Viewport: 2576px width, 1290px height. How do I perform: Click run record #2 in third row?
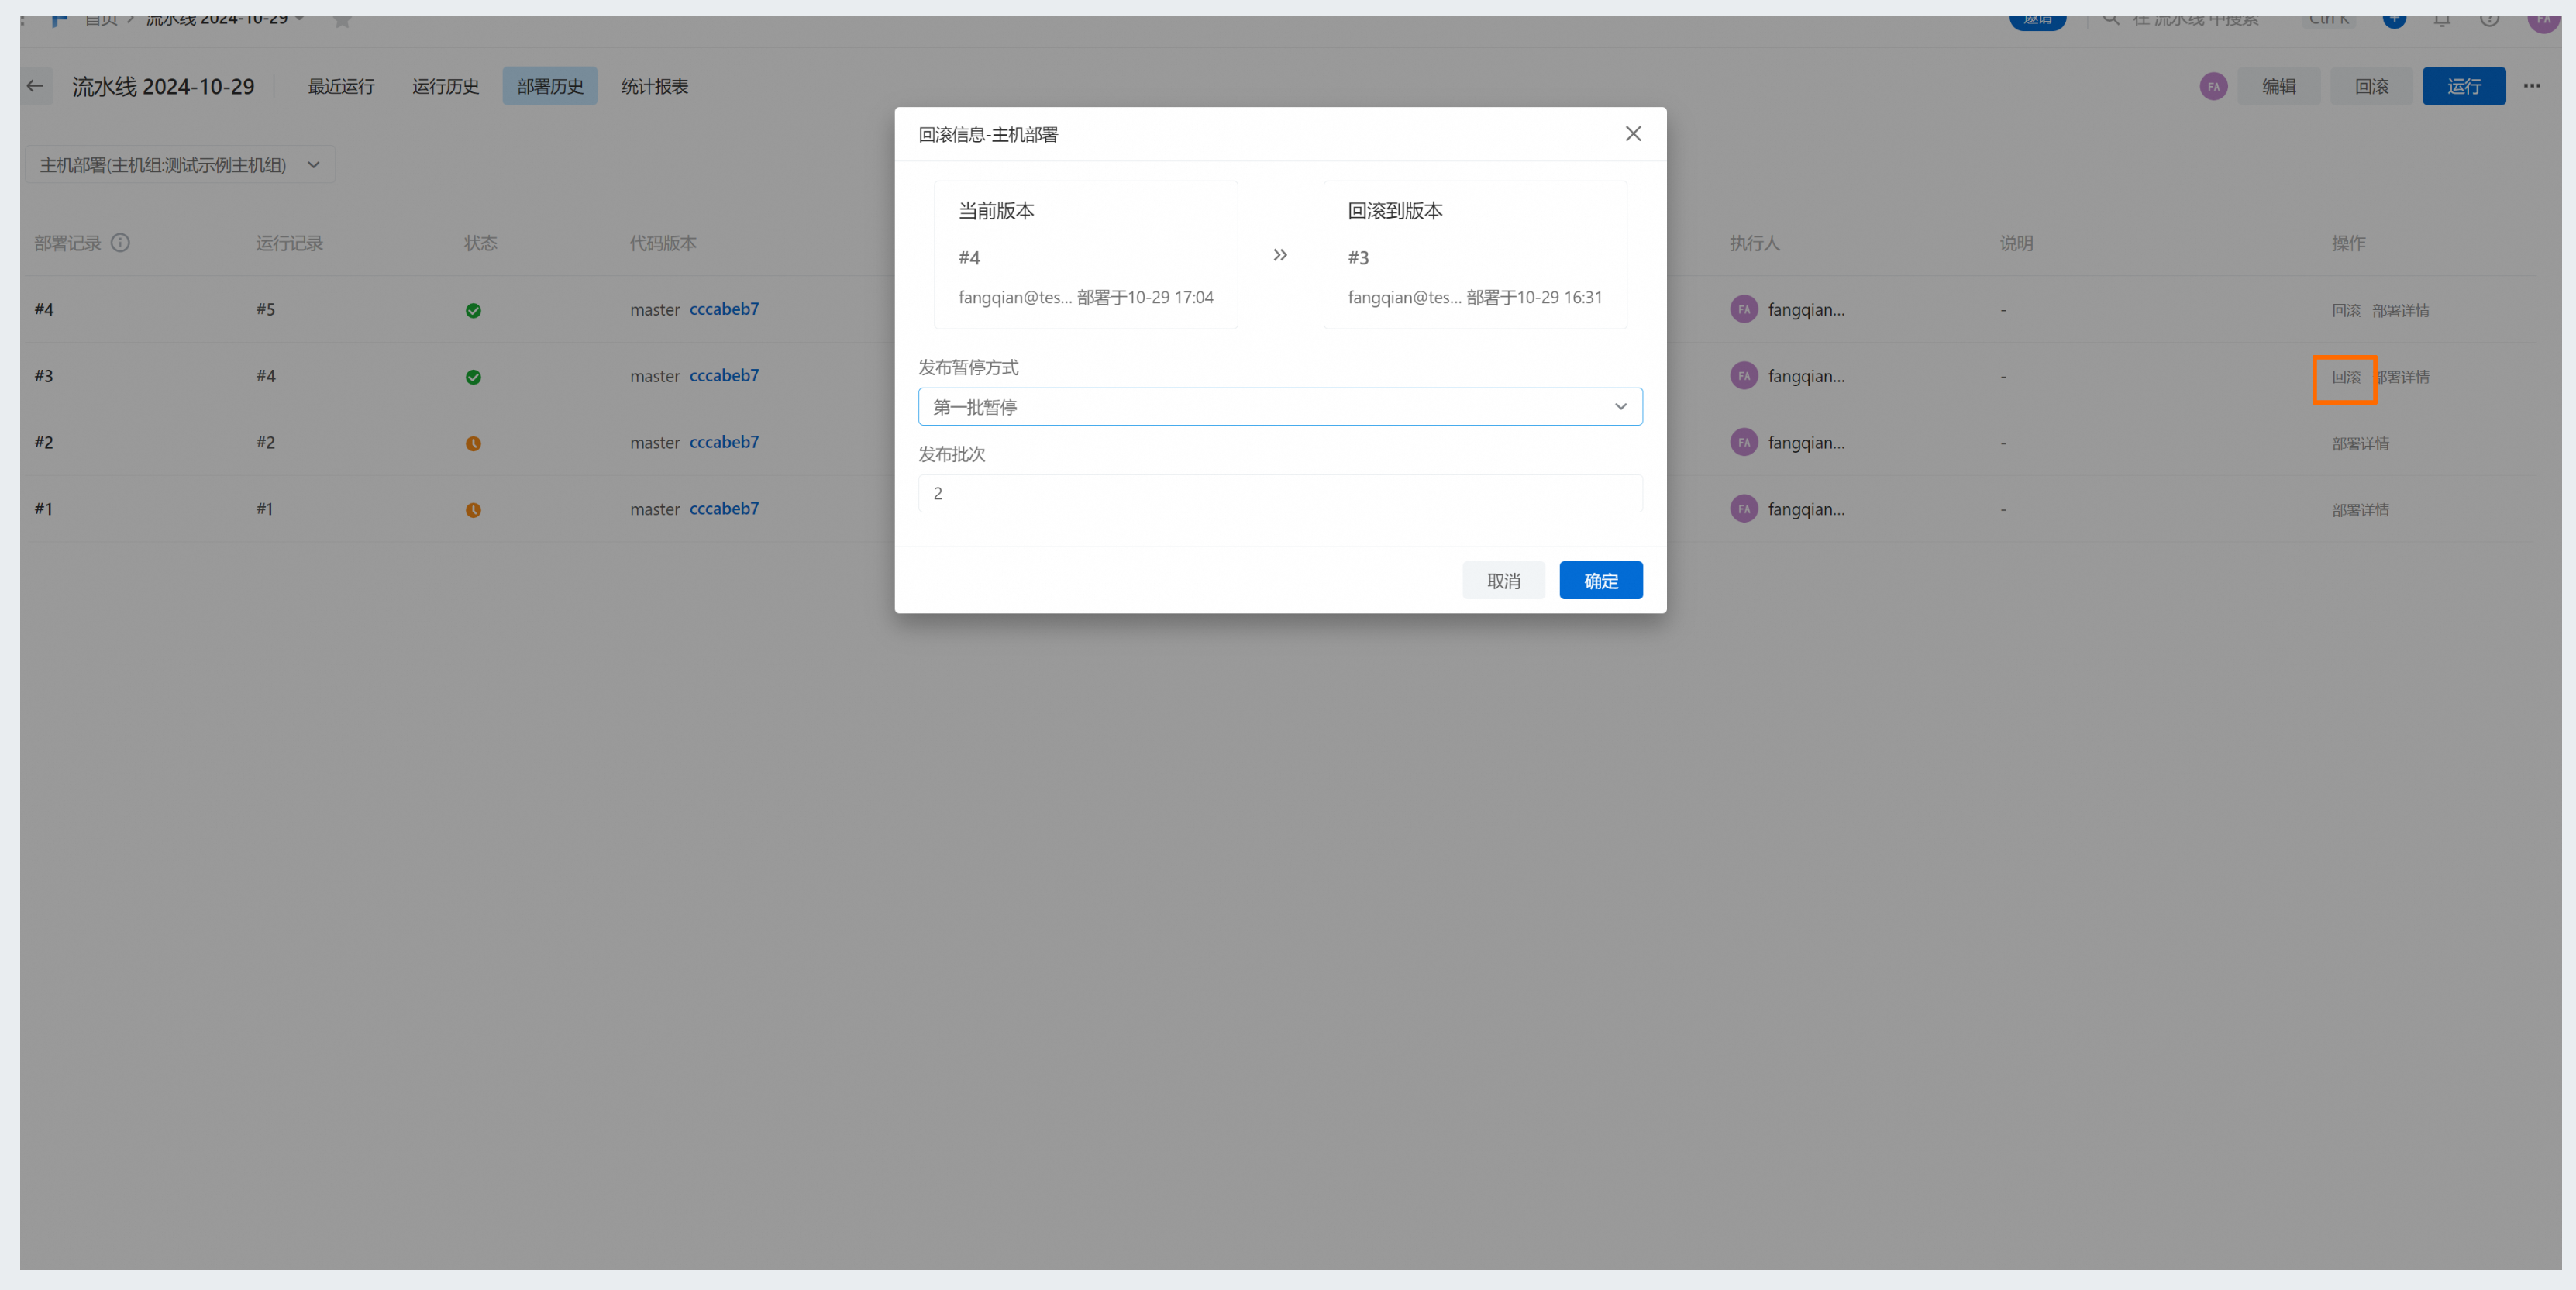point(265,442)
